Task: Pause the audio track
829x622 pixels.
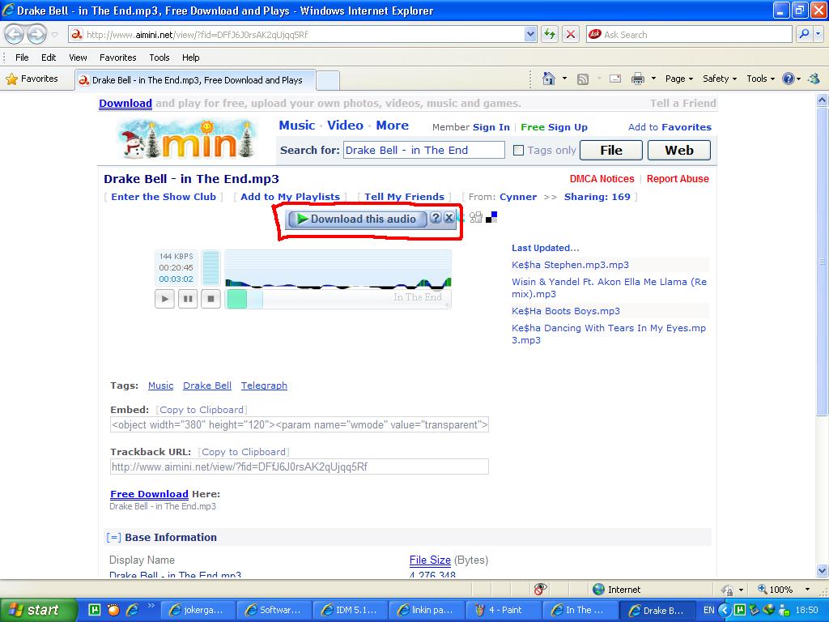Action: (x=188, y=299)
